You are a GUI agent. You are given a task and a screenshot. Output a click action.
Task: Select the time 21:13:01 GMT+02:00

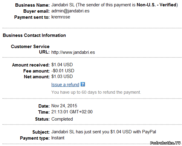click(x=72, y=112)
